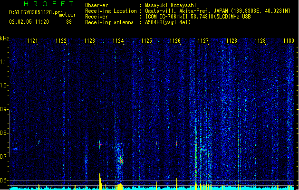This screenshot has height=190, width=299.
Task: Click the 1.1 kHz frequency axis label
Action: coord(4,62)
